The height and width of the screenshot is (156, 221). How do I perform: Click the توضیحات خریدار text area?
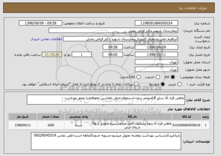[x=106, y=141]
